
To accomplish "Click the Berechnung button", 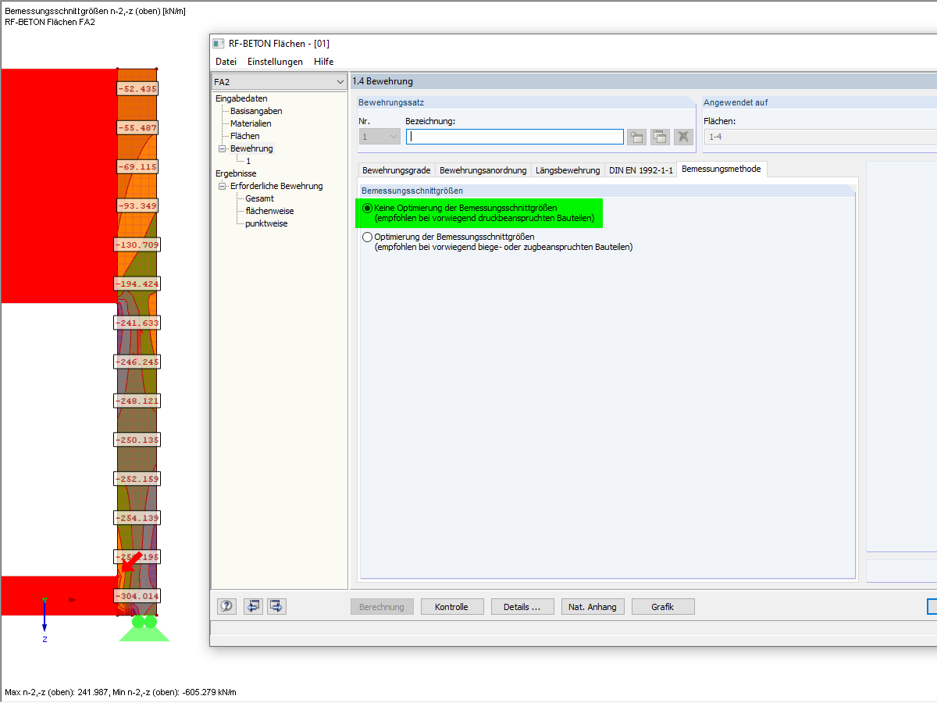I will pyautogui.click(x=382, y=607).
